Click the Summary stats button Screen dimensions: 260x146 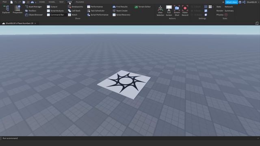[x=229, y=11]
